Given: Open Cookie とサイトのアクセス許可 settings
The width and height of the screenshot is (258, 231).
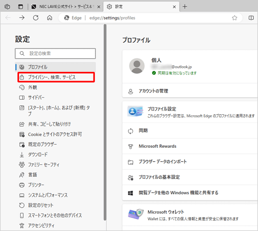Looking at the screenshot, I should tap(55, 134).
